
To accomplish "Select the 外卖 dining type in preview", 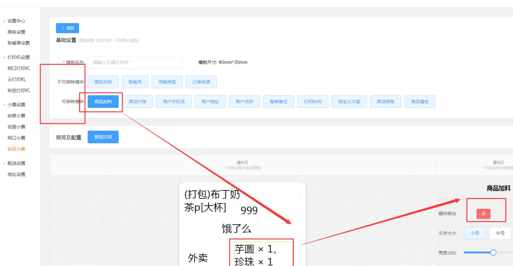I will 198,258.
